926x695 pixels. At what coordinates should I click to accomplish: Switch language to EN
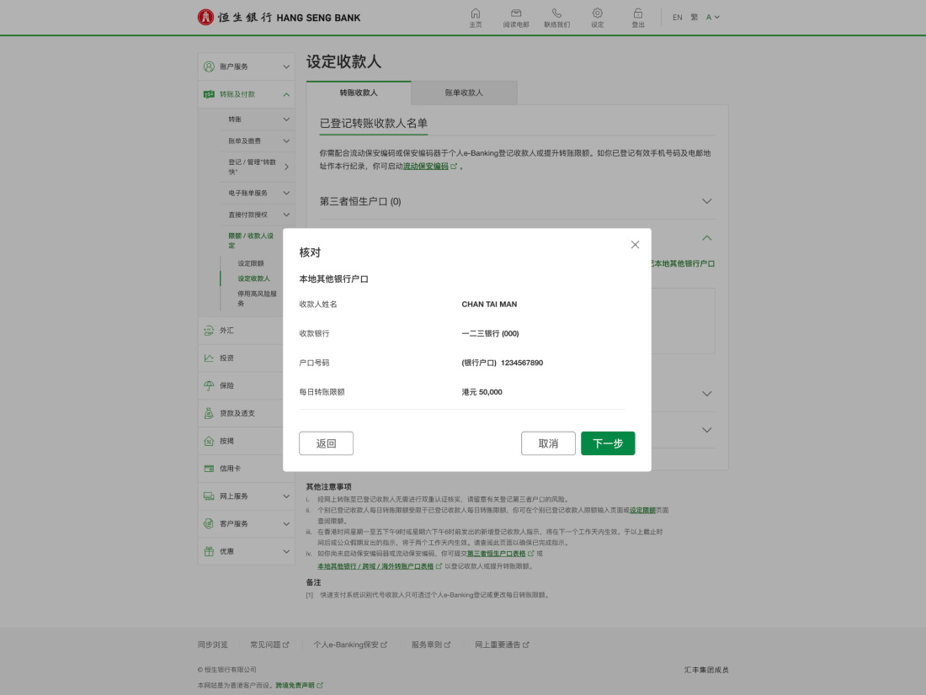click(677, 18)
